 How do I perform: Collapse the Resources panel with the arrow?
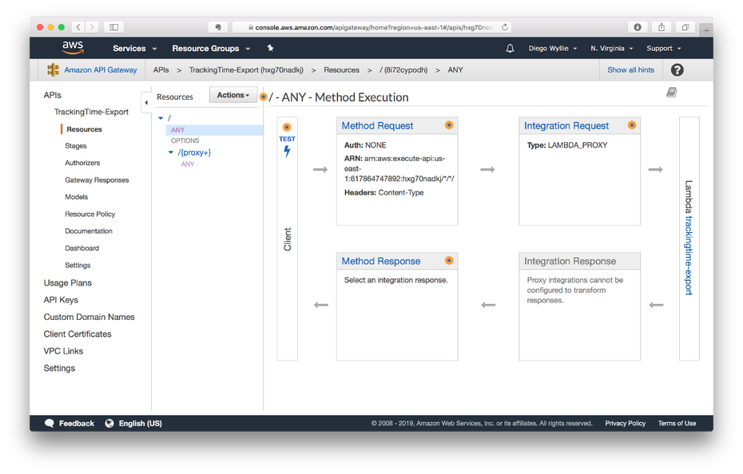coord(146,102)
